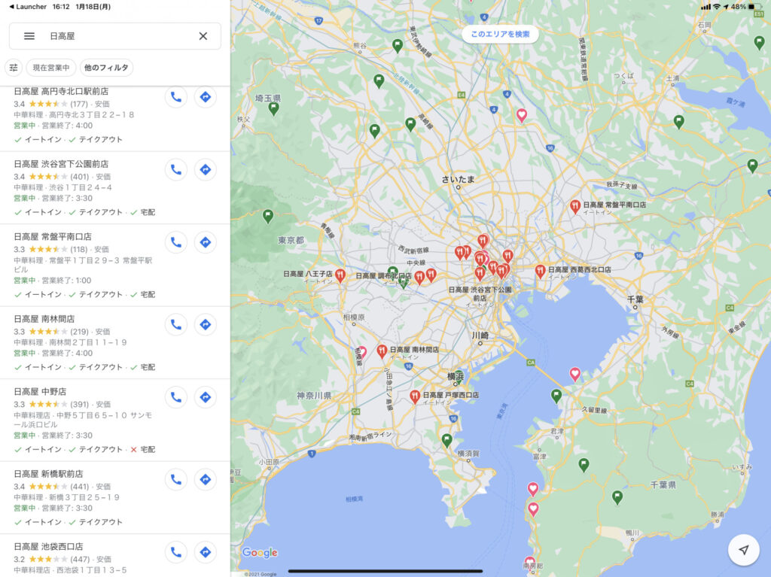The image size is (771, 577).
Task: Tap the green flag pin beside 埼玉県 label
Action: (x=274, y=108)
